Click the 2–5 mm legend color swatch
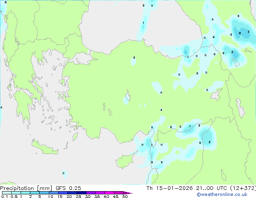Screen dimensions: 256x198 [x=35, y=193]
